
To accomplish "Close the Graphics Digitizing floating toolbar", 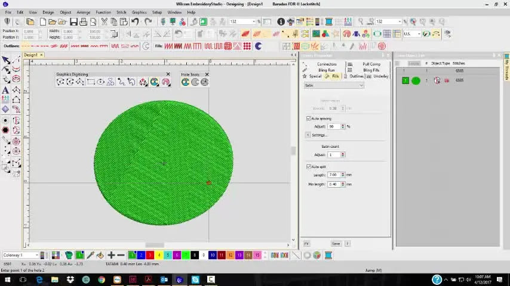I will point(168,74).
